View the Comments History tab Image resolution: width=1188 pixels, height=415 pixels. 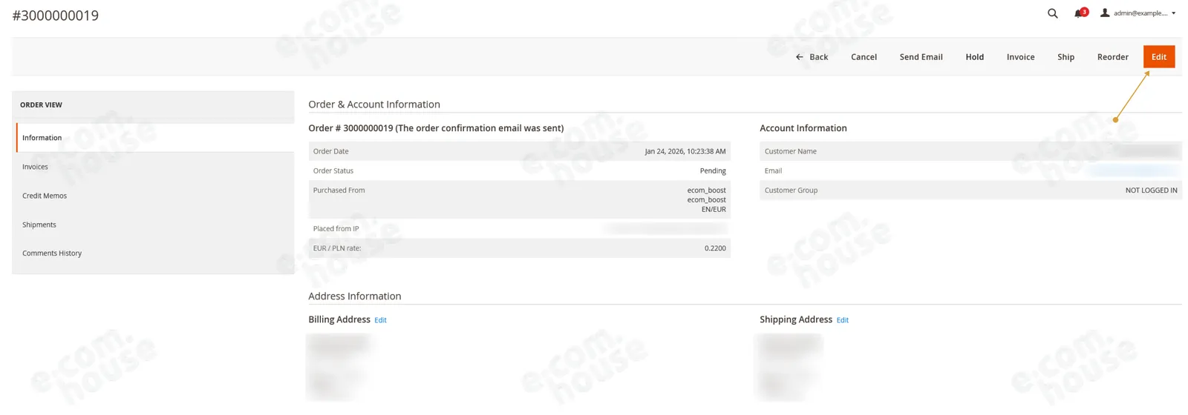coord(154,253)
